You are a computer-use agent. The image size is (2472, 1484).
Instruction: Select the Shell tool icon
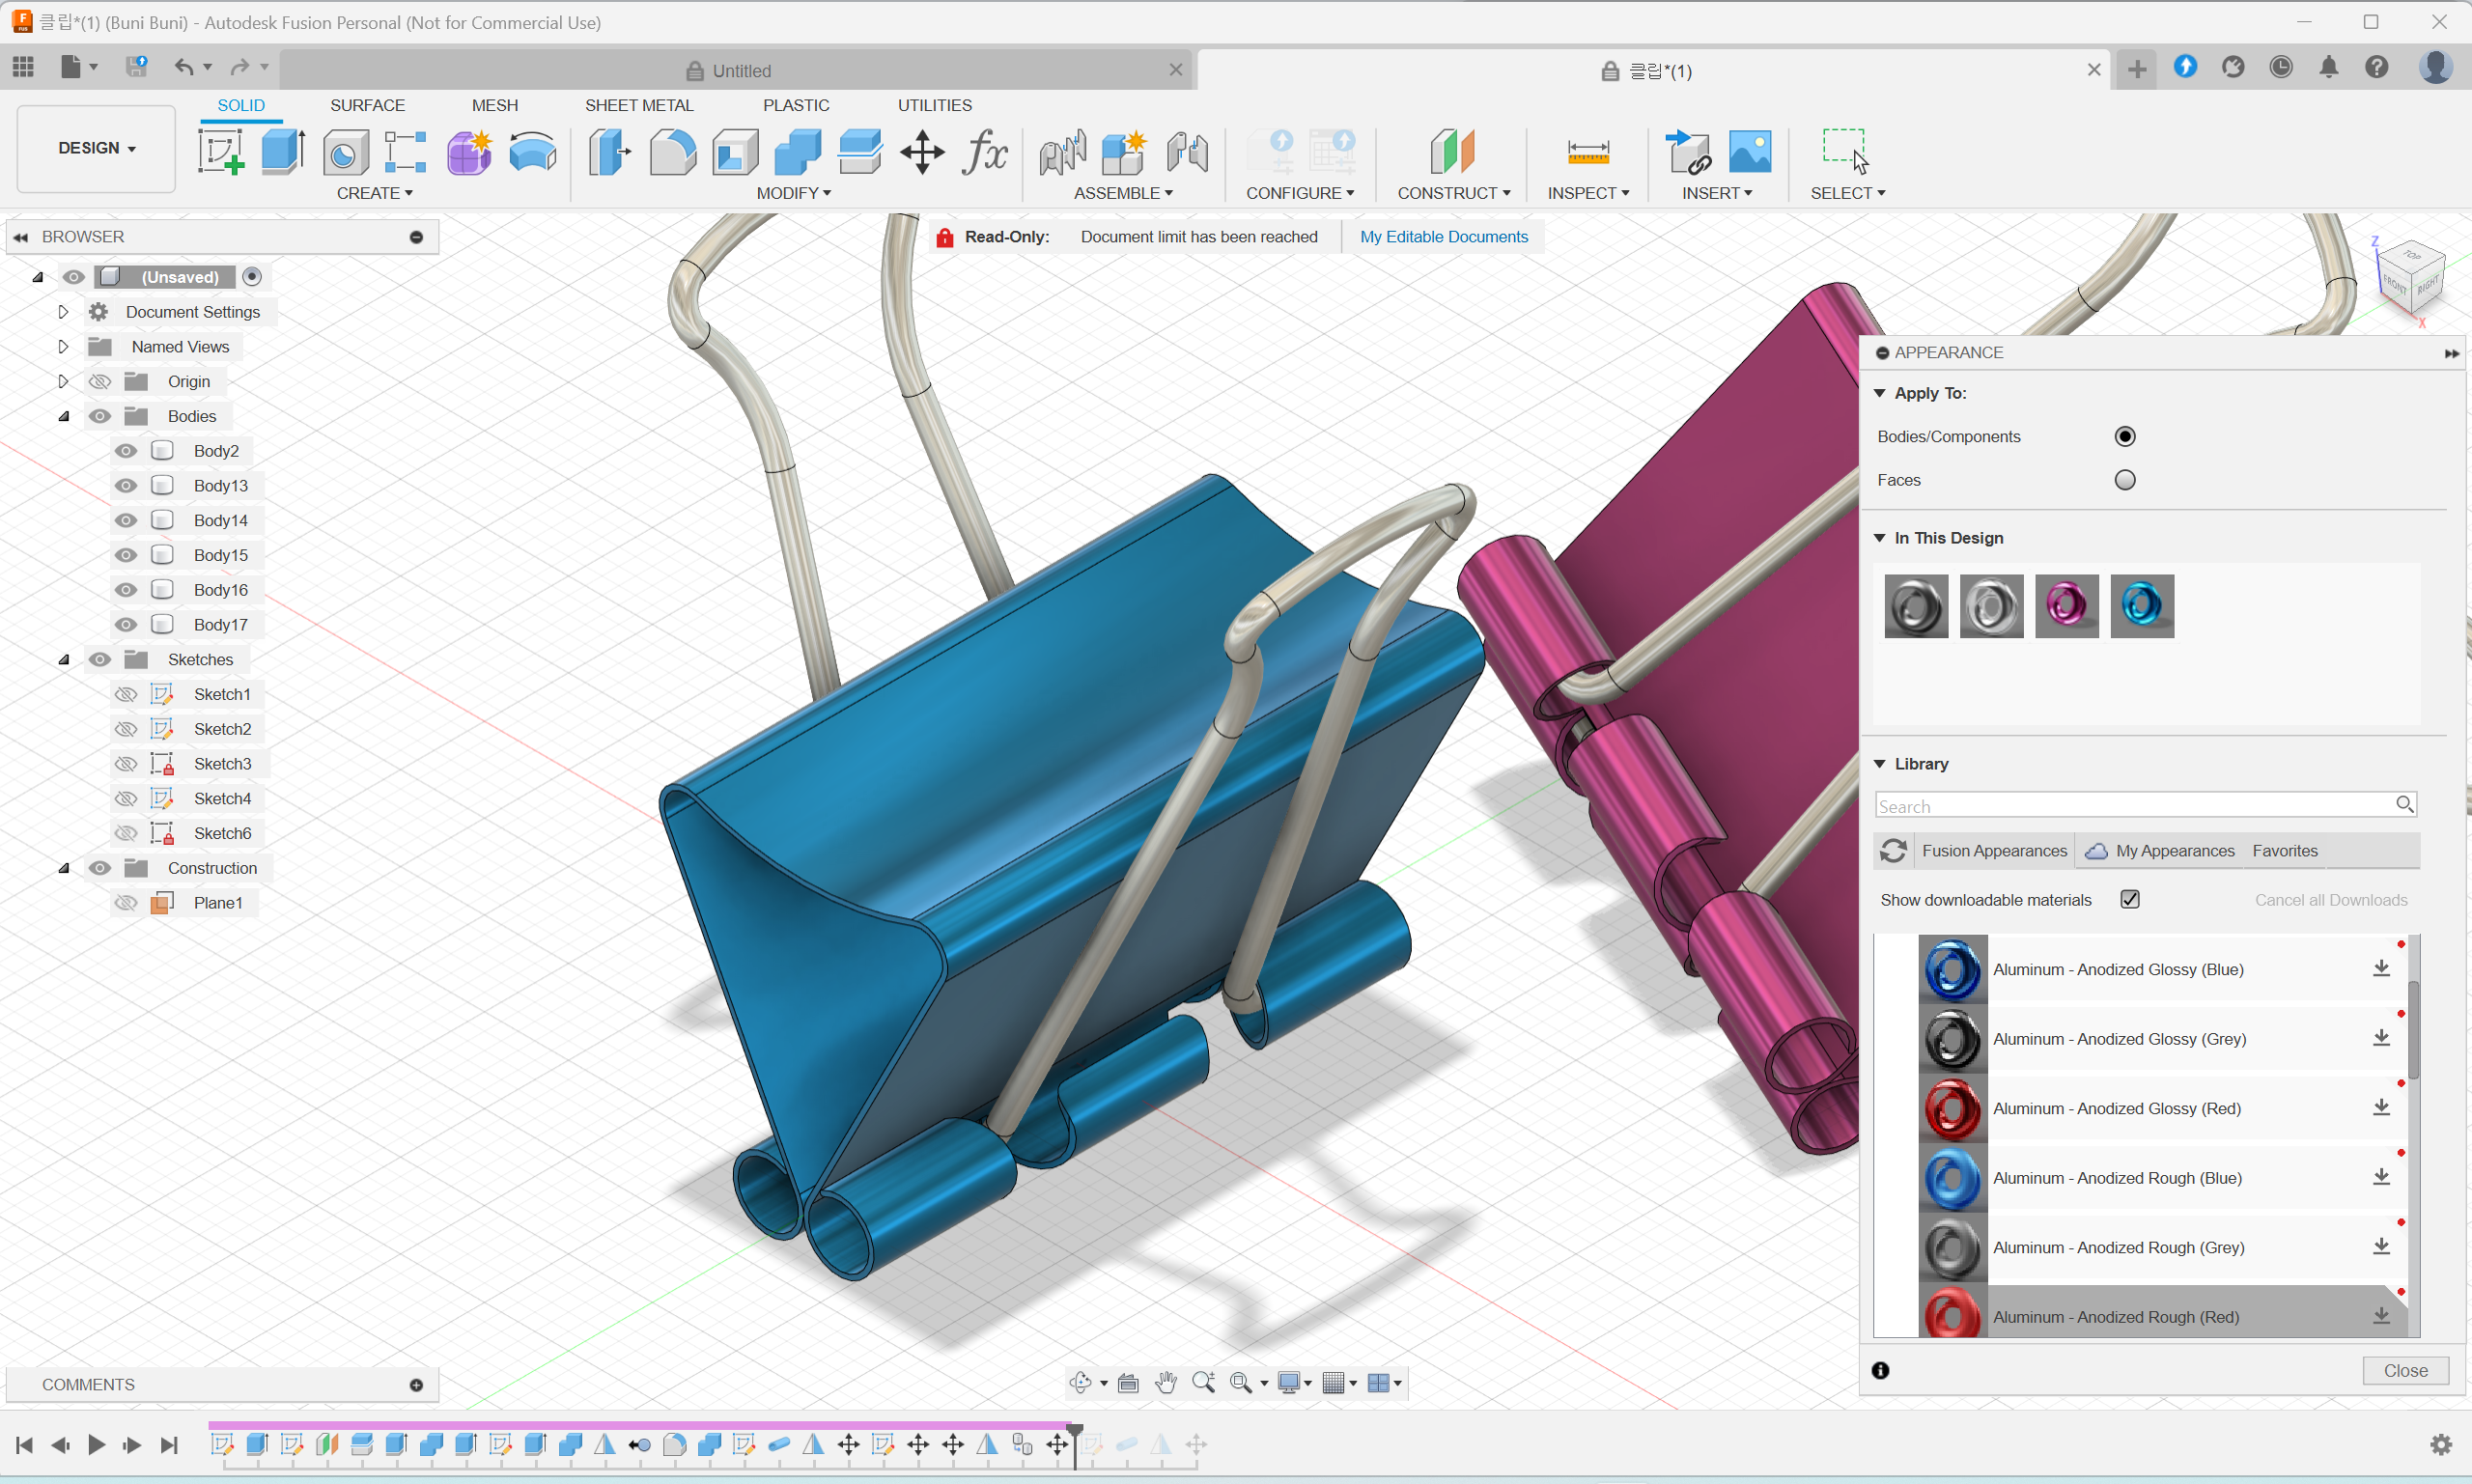click(735, 152)
